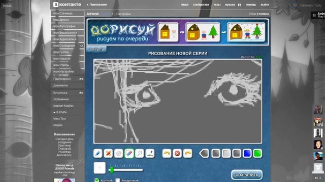
Task: Open Мои Страница in sidebar
Action: (x=68, y=14)
